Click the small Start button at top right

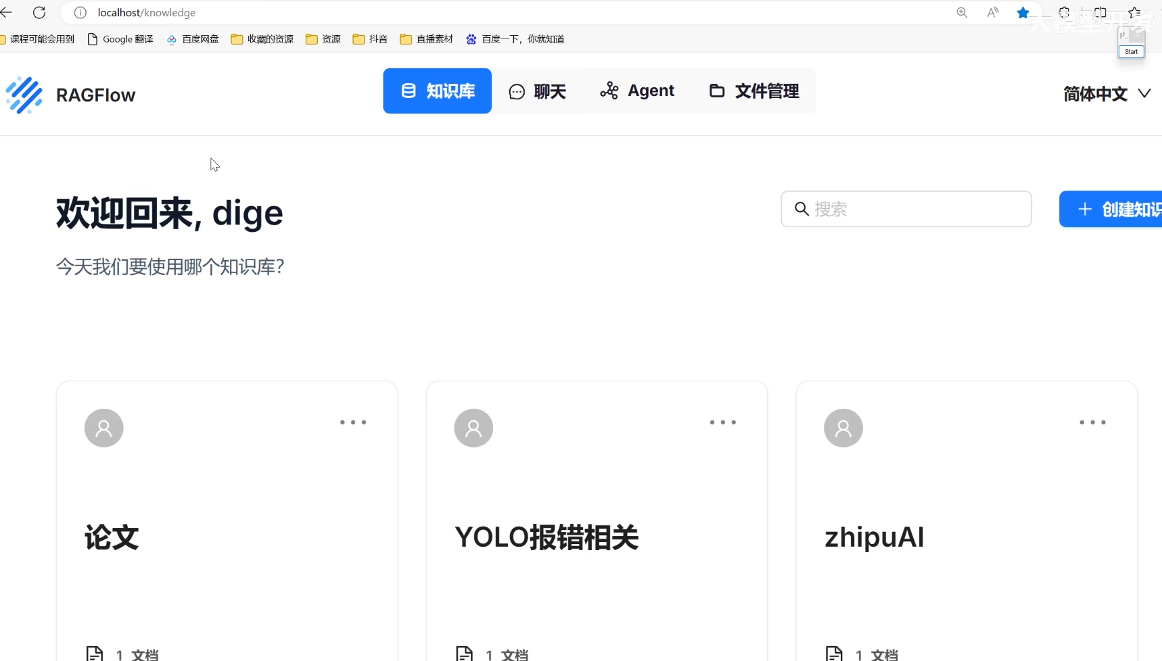pyautogui.click(x=1131, y=51)
